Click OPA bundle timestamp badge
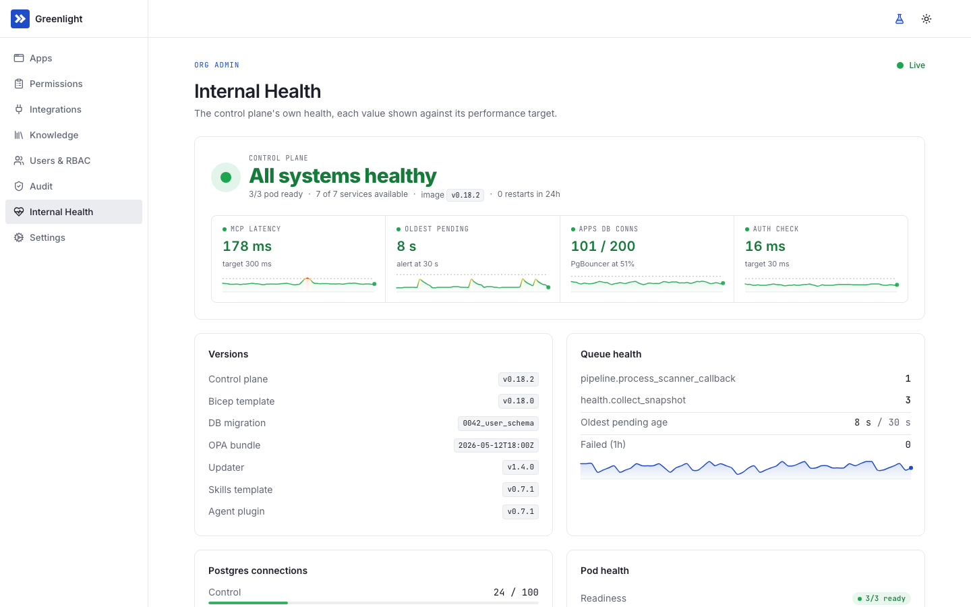This screenshot has width=971, height=607. click(496, 446)
